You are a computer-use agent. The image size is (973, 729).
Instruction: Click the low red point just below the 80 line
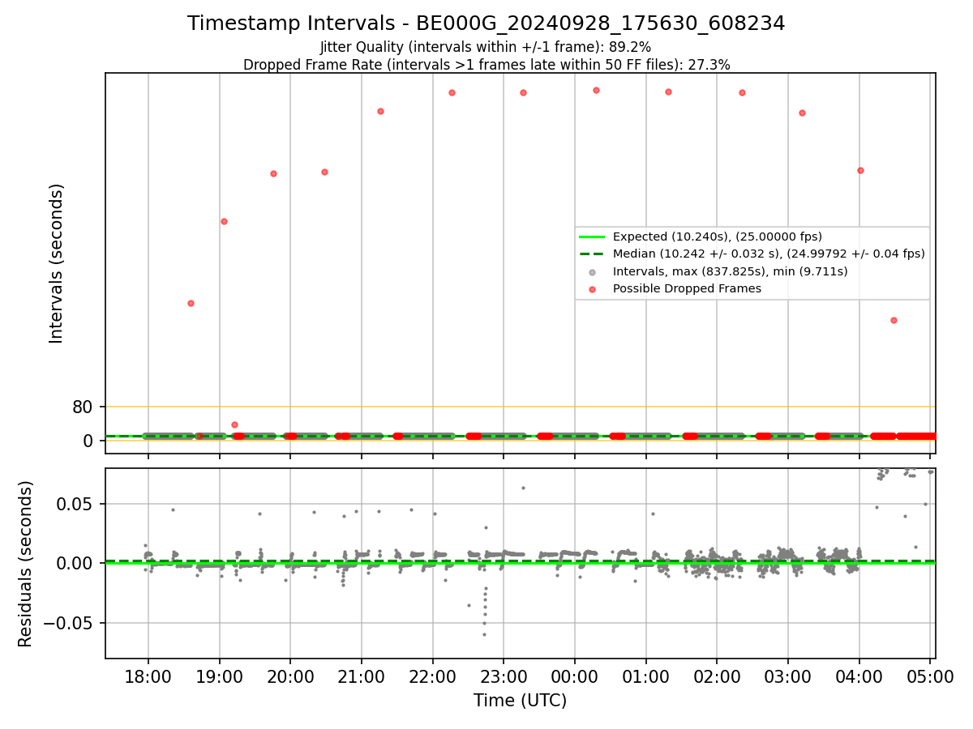[x=234, y=424]
